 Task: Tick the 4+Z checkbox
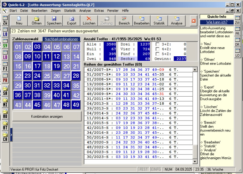pos(158,49)
